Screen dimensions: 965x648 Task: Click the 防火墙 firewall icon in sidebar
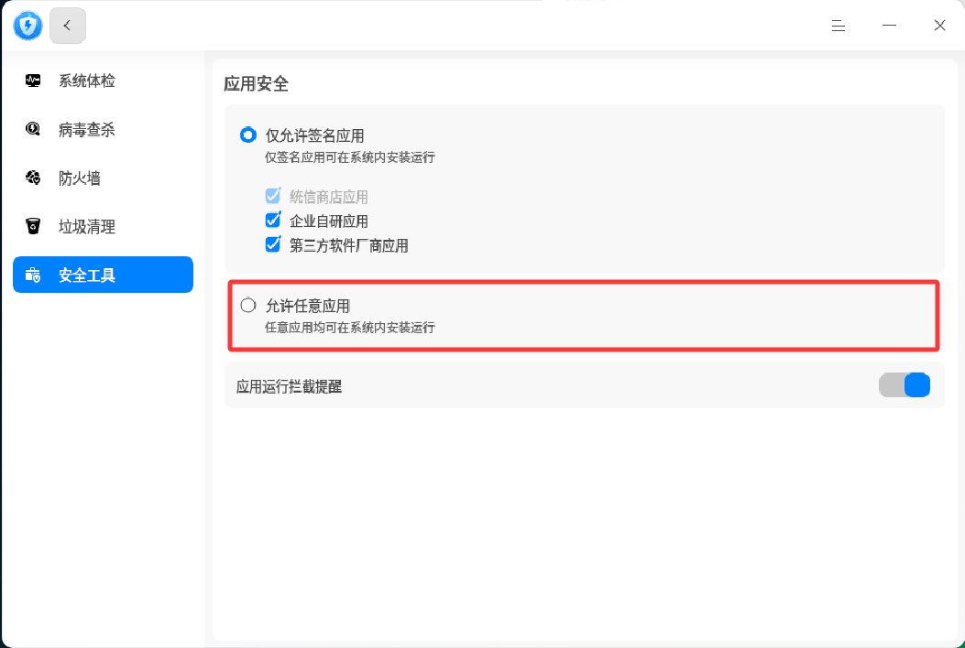[33, 178]
